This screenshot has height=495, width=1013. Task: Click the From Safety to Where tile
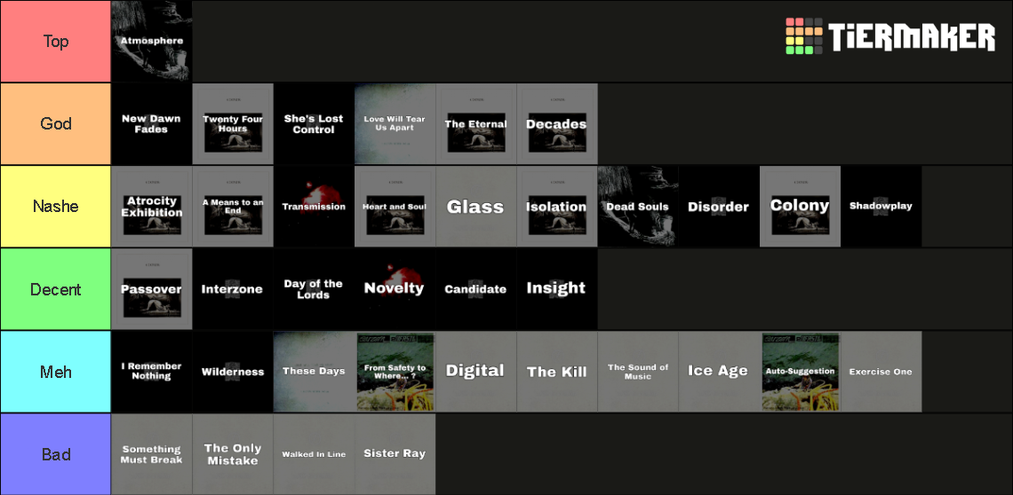(x=395, y=372)
